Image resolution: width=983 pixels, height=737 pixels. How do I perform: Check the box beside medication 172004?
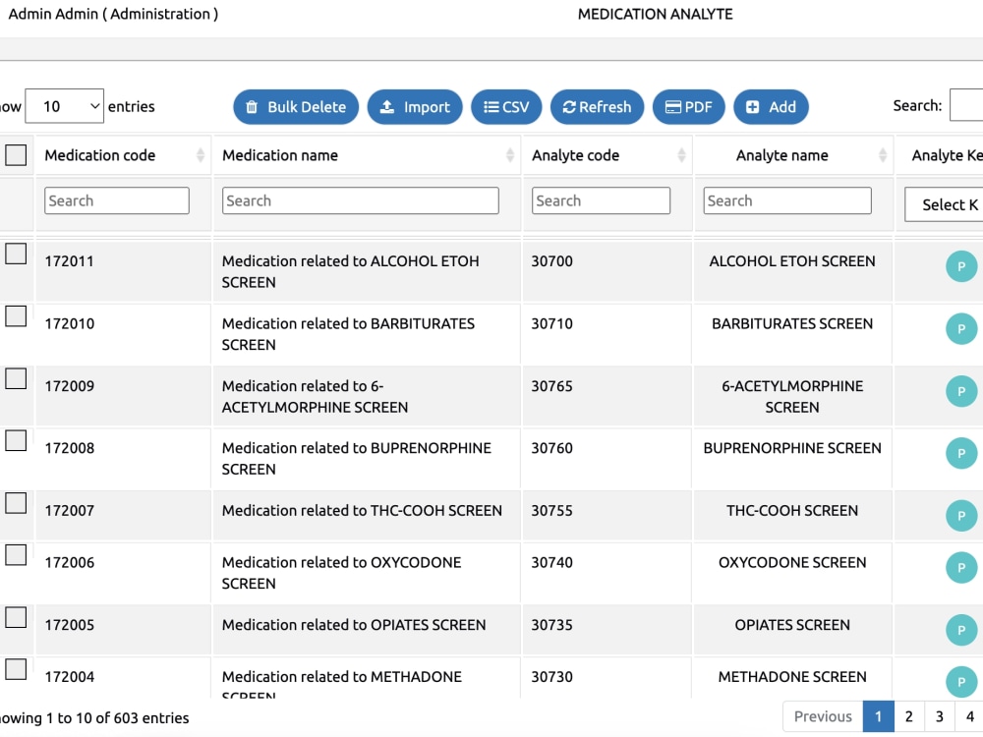click(x=16, y=669)
